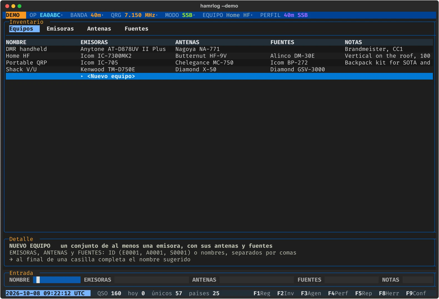Image resolution: width=439 pixels, height=299 pixels.
Task: Click the F3 Agen shortcut
Action: point(311,293)
